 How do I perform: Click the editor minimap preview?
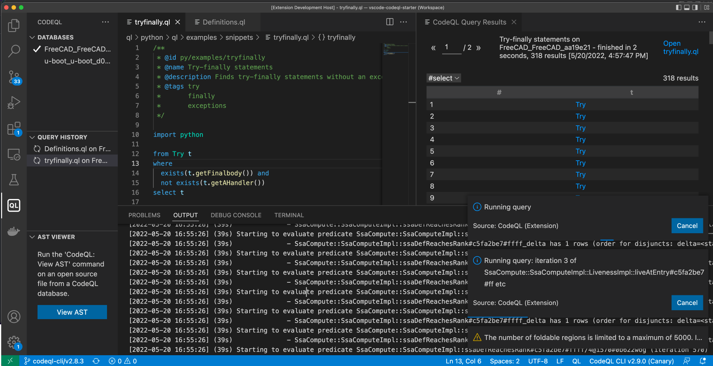pos(395,49)
